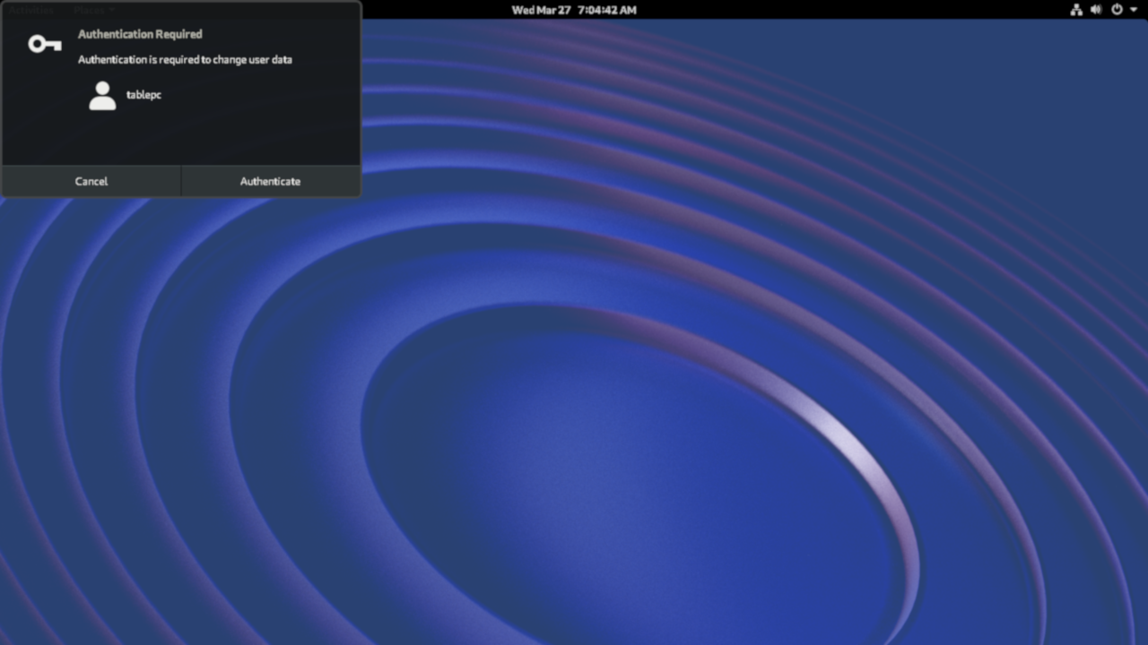
Task: Cancel the authentication request
Action: point(91,181)
